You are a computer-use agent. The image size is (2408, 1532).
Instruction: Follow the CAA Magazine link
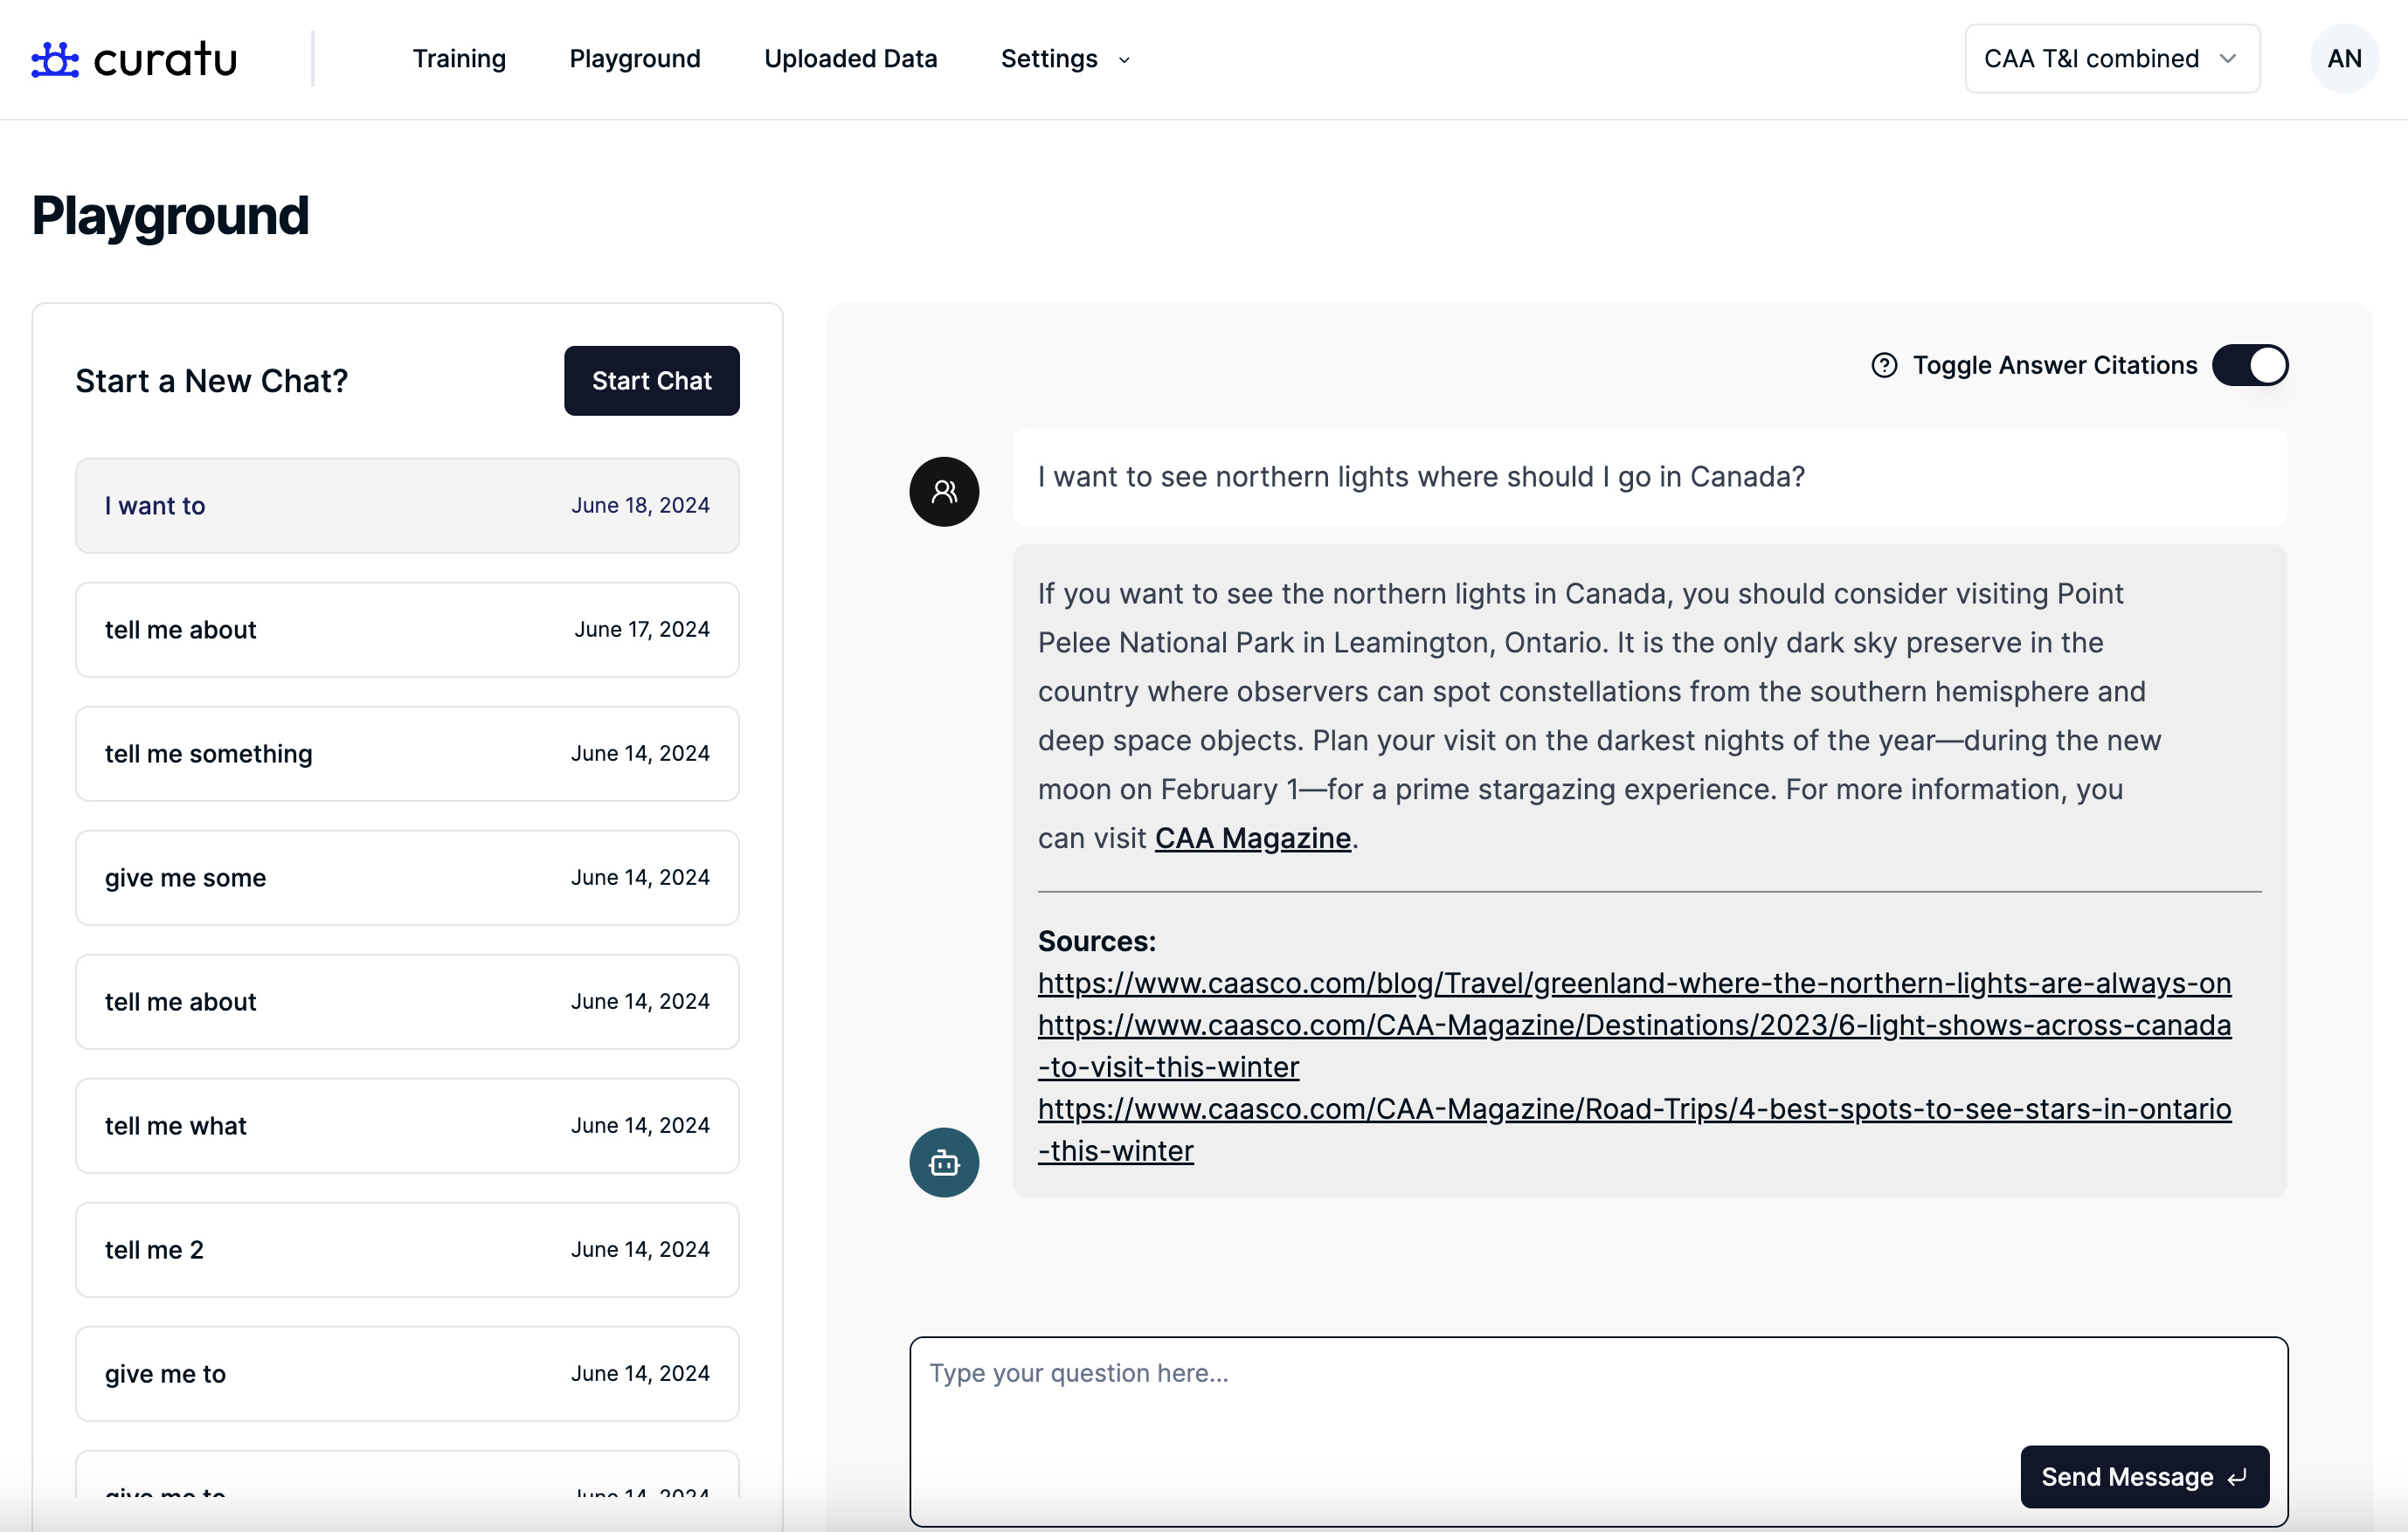pos(1252,838)
